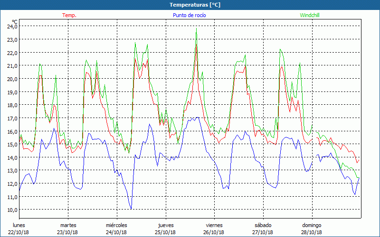The width and height of the screenshot is (380, 237).
Task: Click the 'miércoles' day label
Action: pos(116,225)
